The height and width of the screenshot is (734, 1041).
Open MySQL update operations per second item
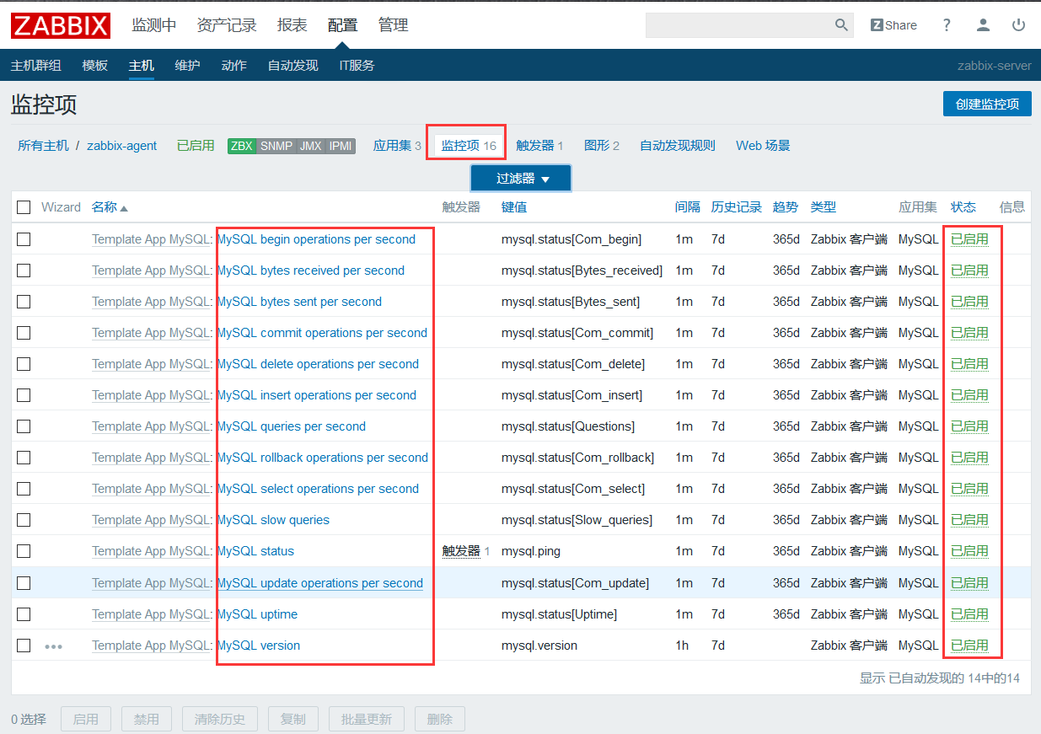320,583
